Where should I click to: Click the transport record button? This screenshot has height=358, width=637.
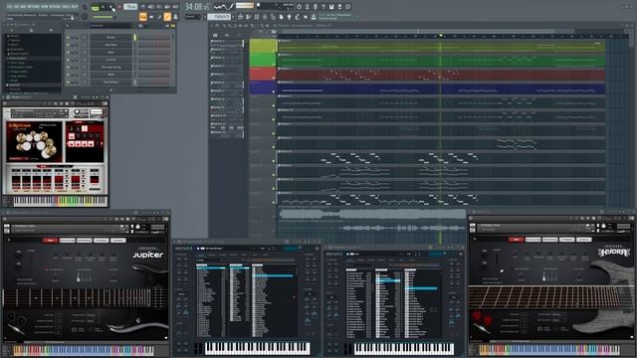(119, 7)
